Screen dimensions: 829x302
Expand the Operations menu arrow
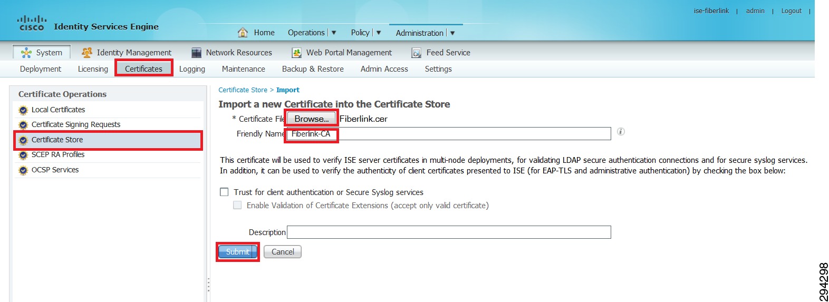pyautogui.click(x=334, y=32)
